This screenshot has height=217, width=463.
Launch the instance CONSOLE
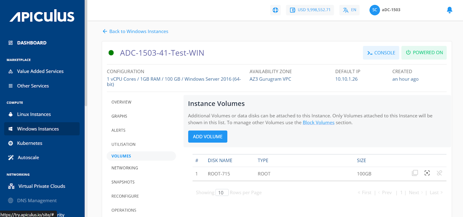click(x=381, y=53)
